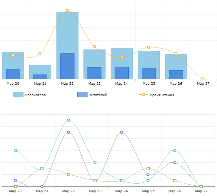Toggle the Время чтения legend entry

click(162, 95)
